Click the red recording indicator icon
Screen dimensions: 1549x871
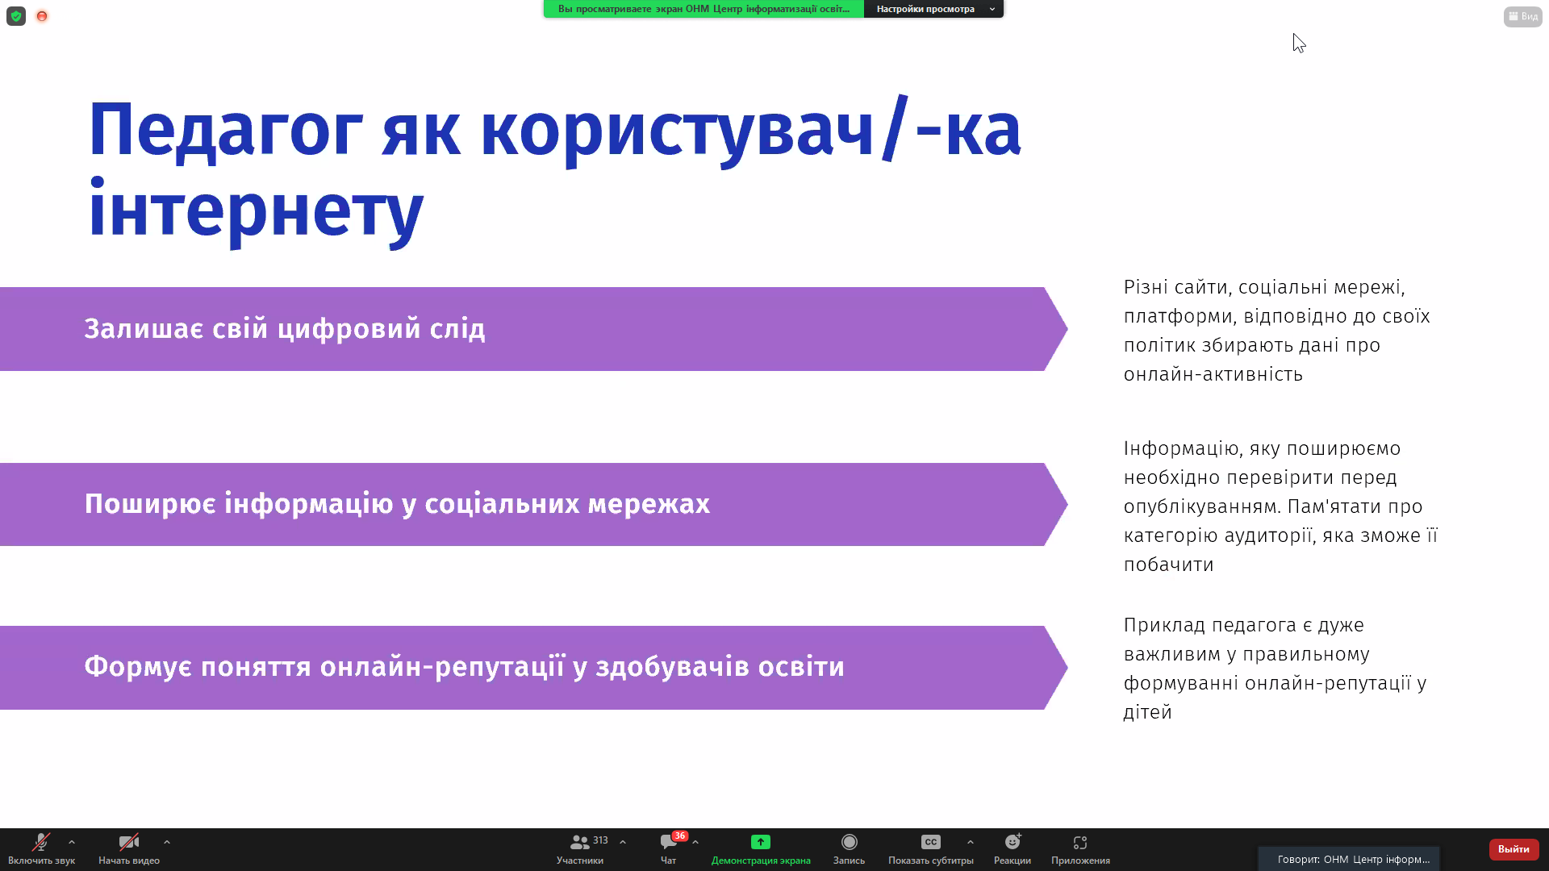point(42,16)
